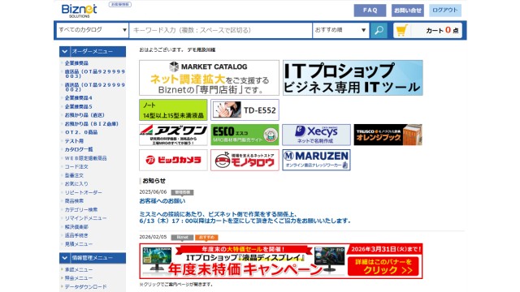Screen dimensions: 520x292
Task: Click the ミスミへの接続 notice text
Action: point(245,217)
